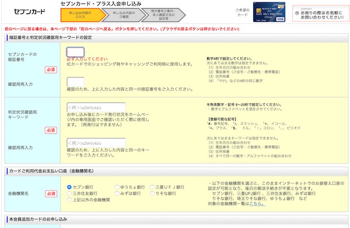This screenshot has height=228, width=350.
Task: Click the 必須 badge next to 暗証番号
Action: point(51,70)
